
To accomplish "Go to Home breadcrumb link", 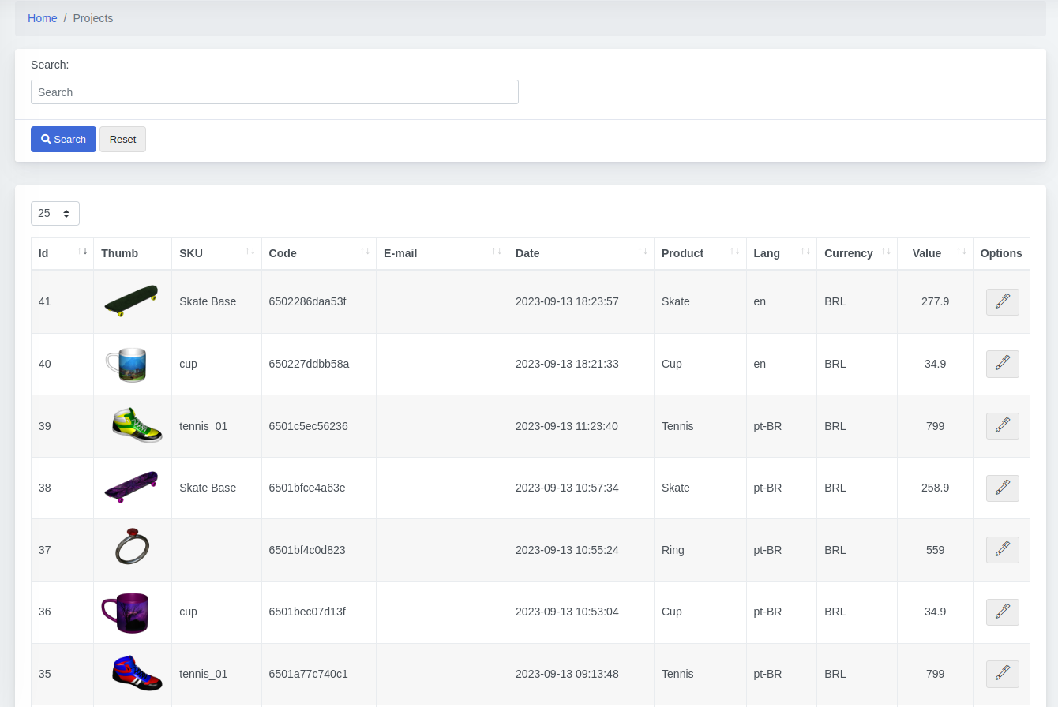I will point(43,18).
